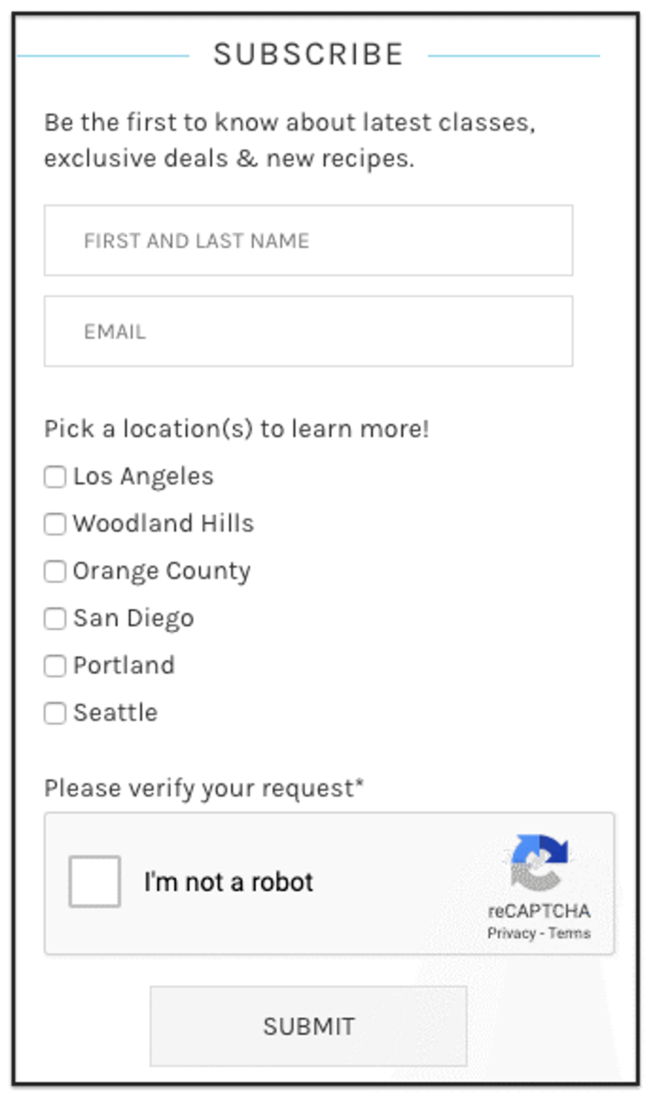Check the Los Angeles location box

55,476
